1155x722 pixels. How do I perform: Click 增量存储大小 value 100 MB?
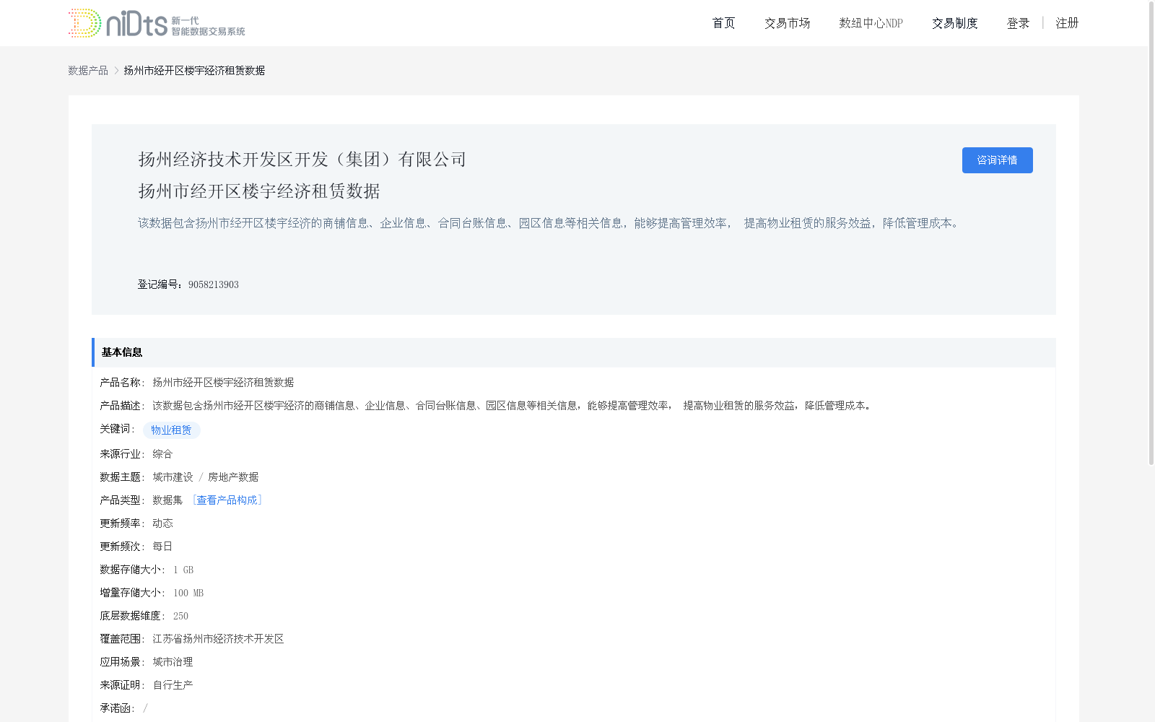pyautogui.click(x=188, y=593)
